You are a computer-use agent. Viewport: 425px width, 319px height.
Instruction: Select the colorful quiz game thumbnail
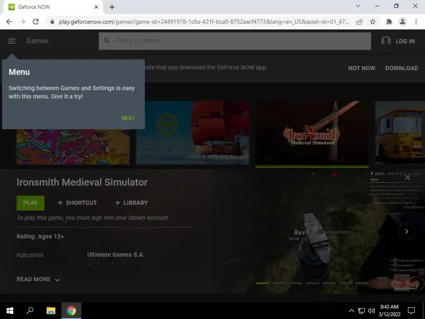pos(73,147)
